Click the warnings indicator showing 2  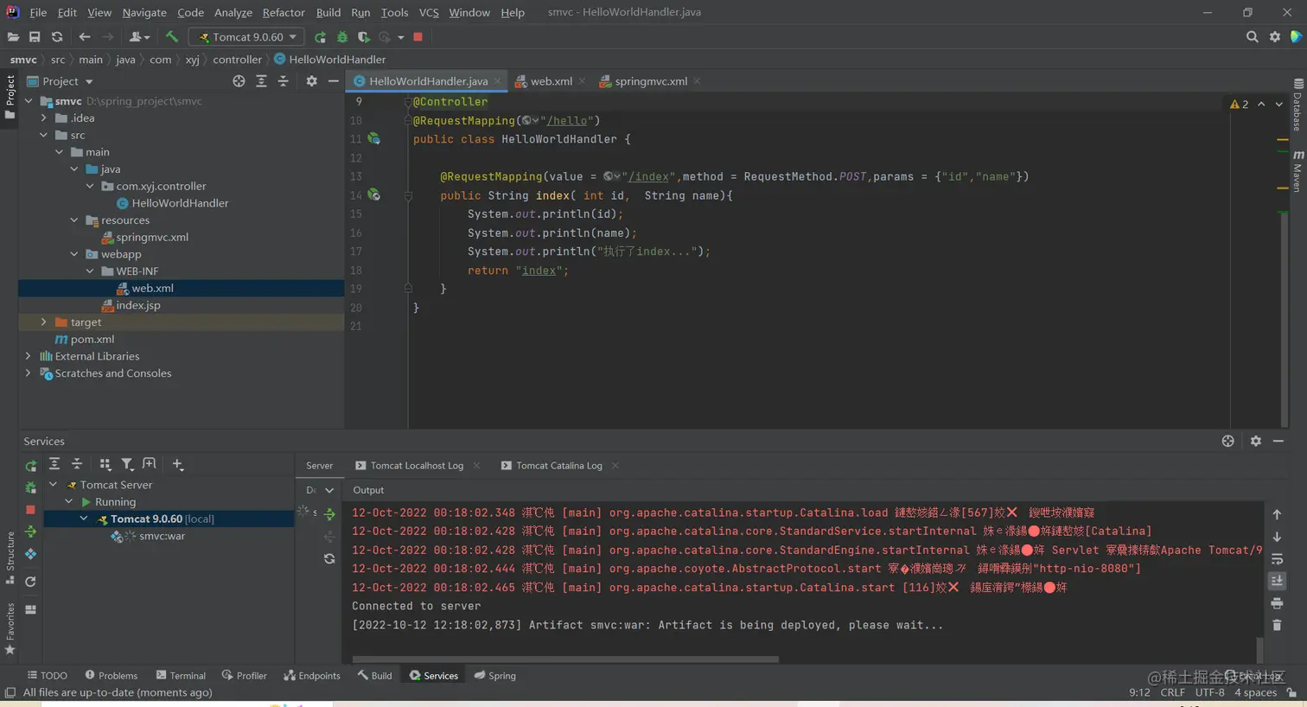[1239, 104]
